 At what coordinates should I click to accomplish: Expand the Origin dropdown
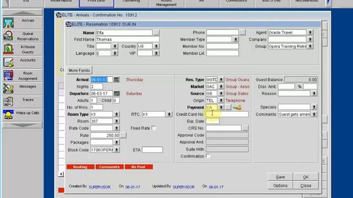tap(221, 100)
